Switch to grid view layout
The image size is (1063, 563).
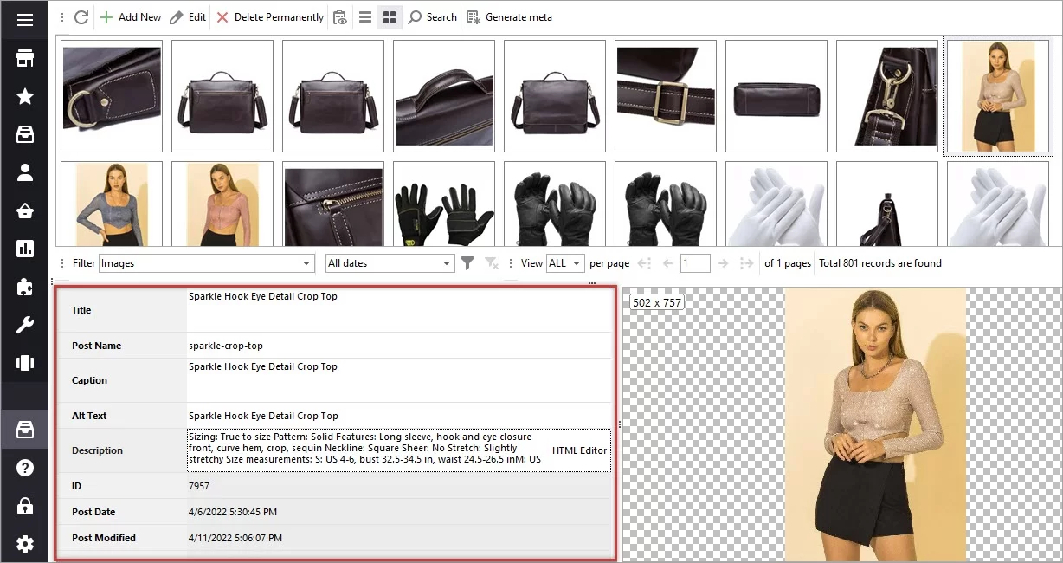point(389,16)
